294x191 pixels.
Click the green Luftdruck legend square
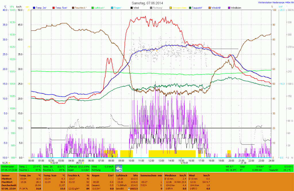point(93,7)
